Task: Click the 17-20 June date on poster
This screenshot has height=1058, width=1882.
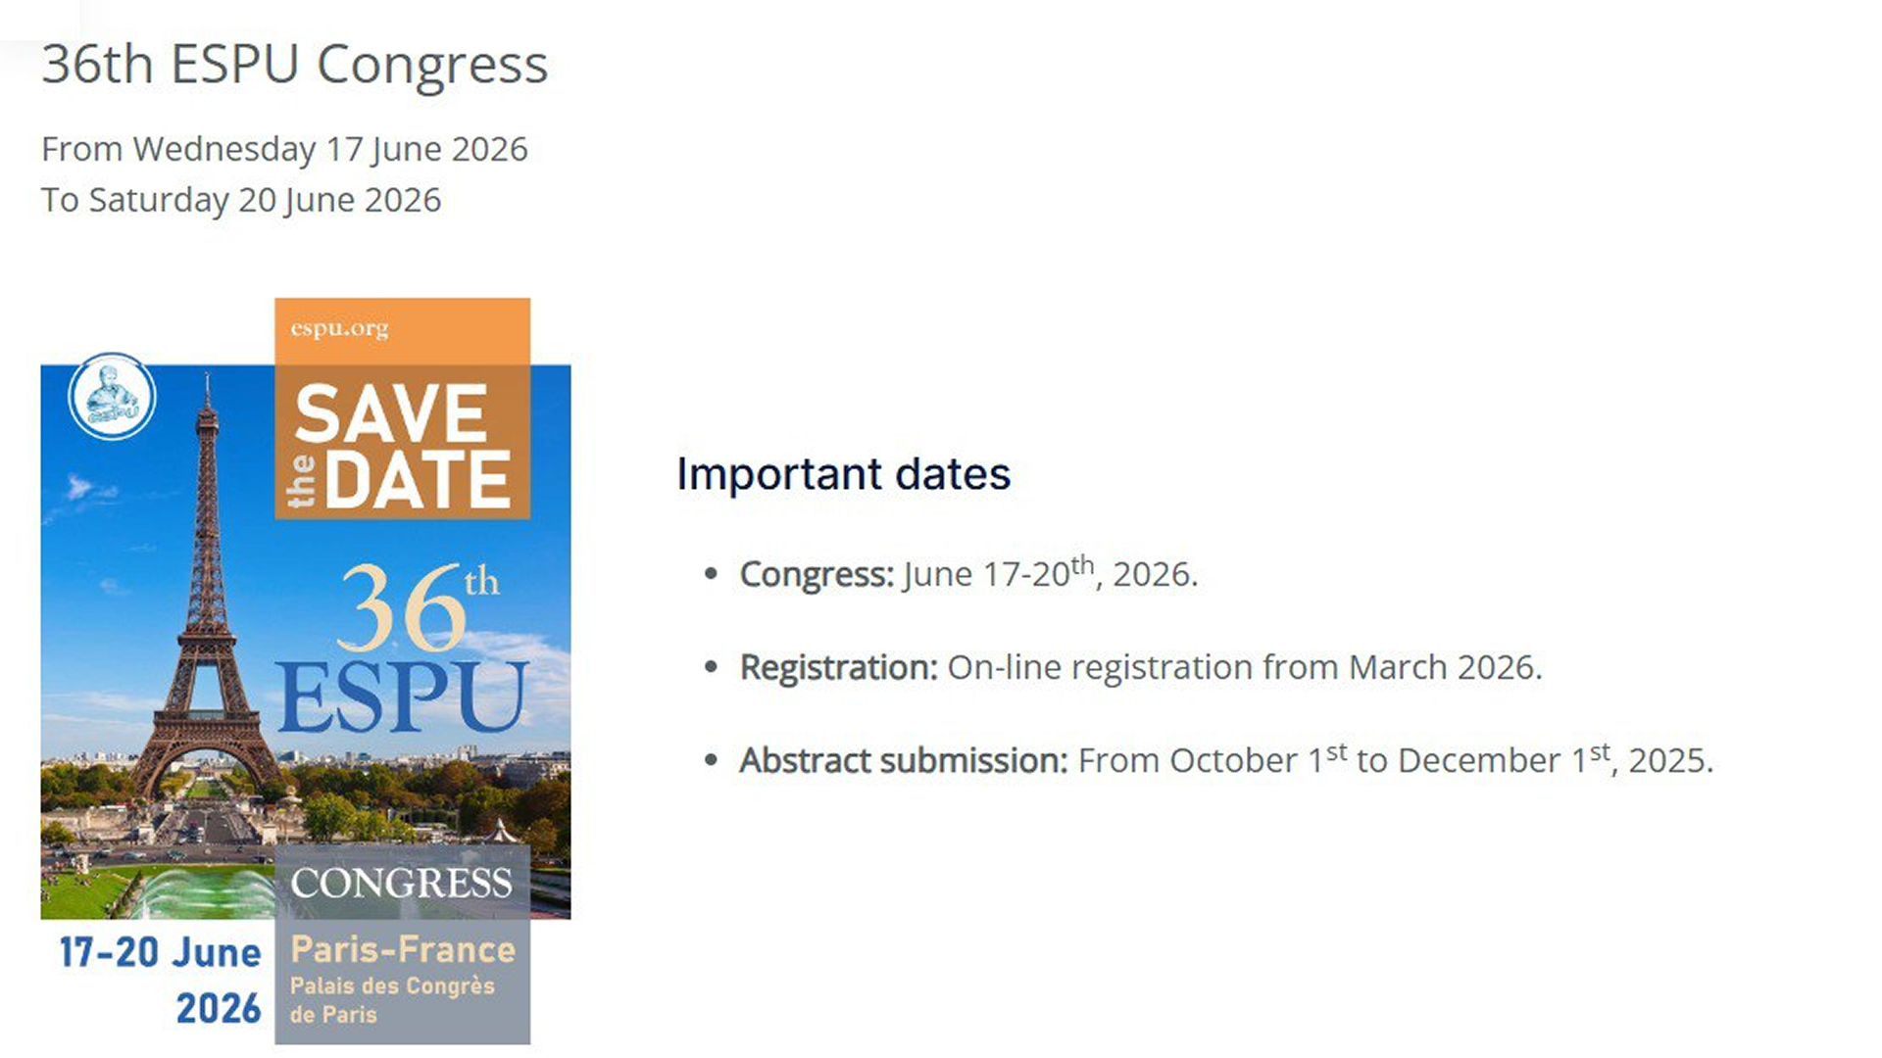Action: click(x=160, y=952)
